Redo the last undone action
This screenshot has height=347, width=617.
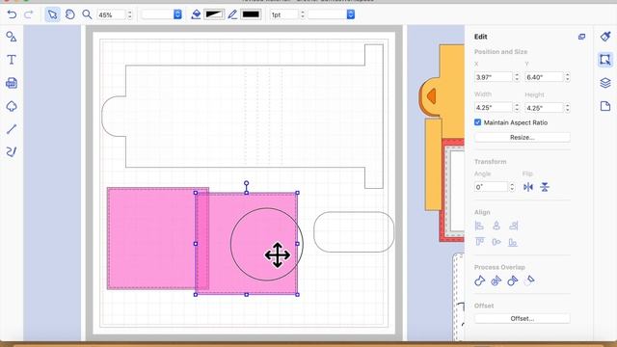click(28, 14)
